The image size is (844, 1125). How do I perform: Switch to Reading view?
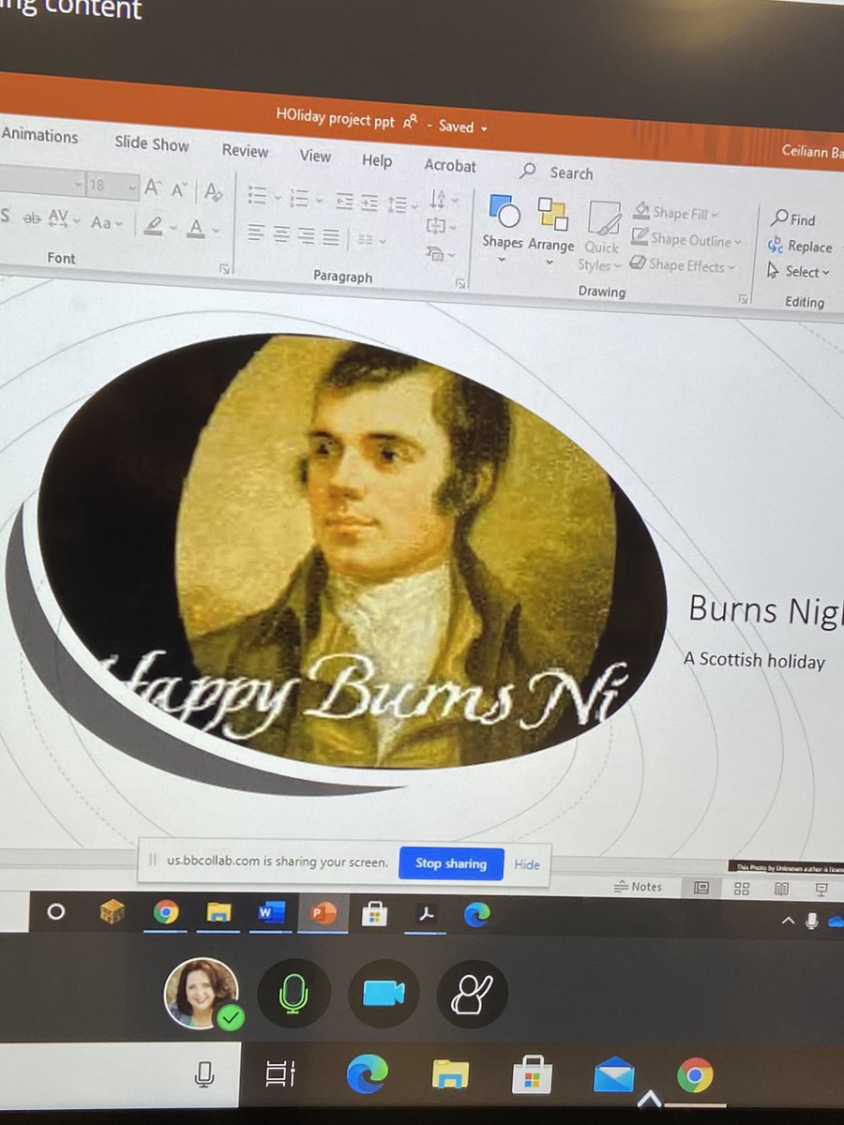(782, 889)
